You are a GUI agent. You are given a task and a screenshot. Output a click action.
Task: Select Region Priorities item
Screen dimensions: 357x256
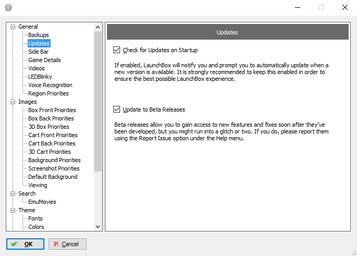pos(48,93)
